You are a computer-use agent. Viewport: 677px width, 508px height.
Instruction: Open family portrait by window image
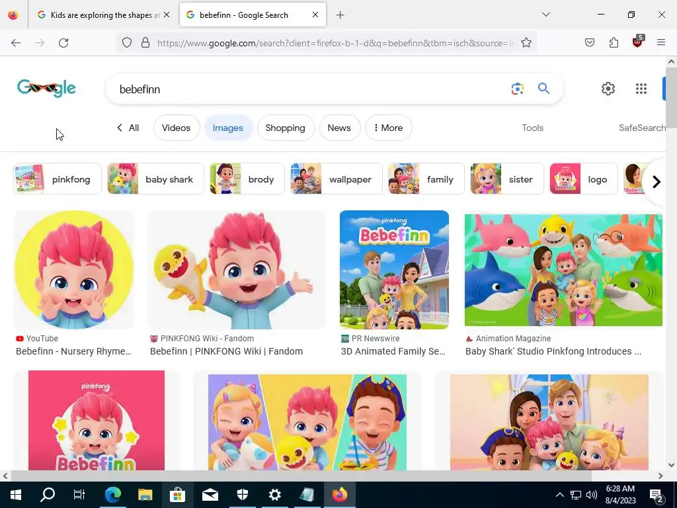549,422
